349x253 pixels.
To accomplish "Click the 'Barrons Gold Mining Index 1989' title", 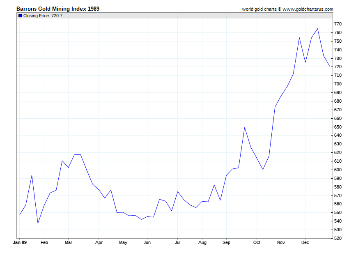I will click(57, 9).
